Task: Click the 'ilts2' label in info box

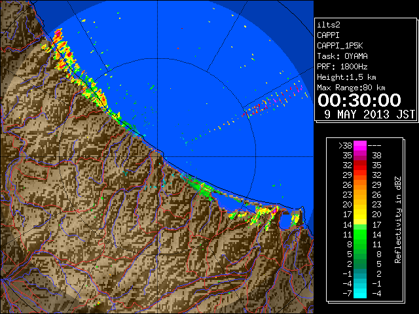Action: coord(329,25)
